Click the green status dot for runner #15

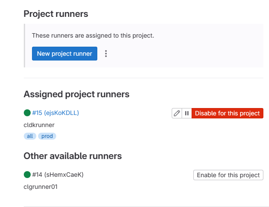pos(27,113)
